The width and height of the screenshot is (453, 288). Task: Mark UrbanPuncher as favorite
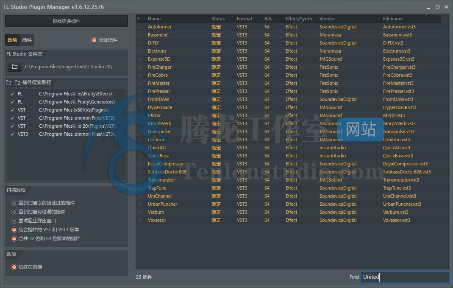tap(140, 204)
